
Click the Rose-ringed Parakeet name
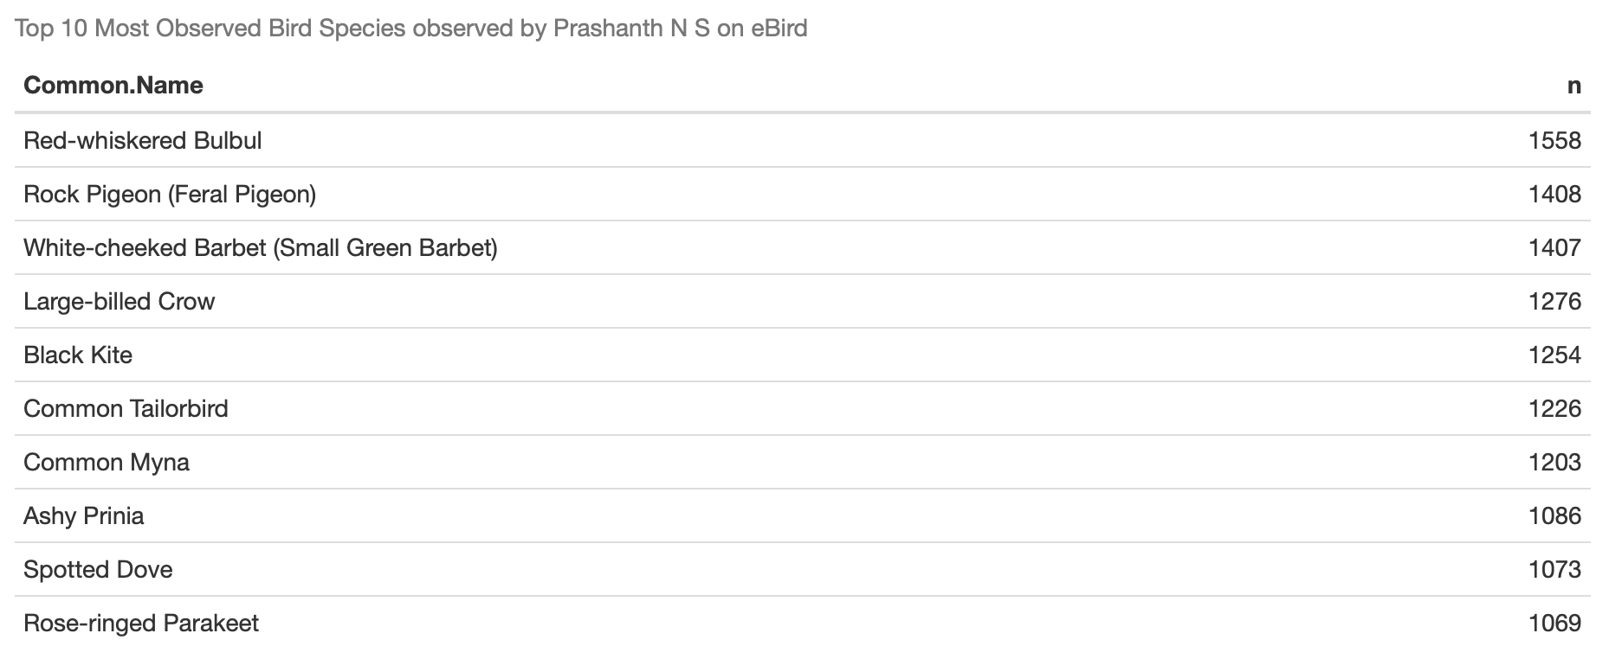coord(141,623)
